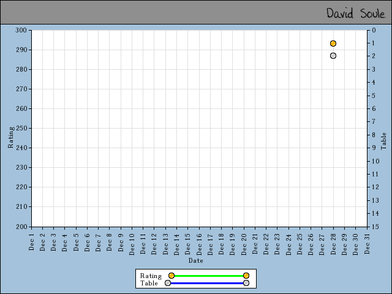Select the Dec 28 date tick label
This screenshot has width=392, height=294.
tap(334, 241)
